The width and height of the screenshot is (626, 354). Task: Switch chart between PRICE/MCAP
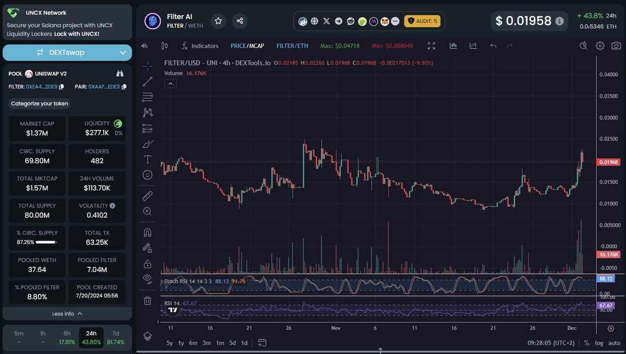tap(247, 46)
